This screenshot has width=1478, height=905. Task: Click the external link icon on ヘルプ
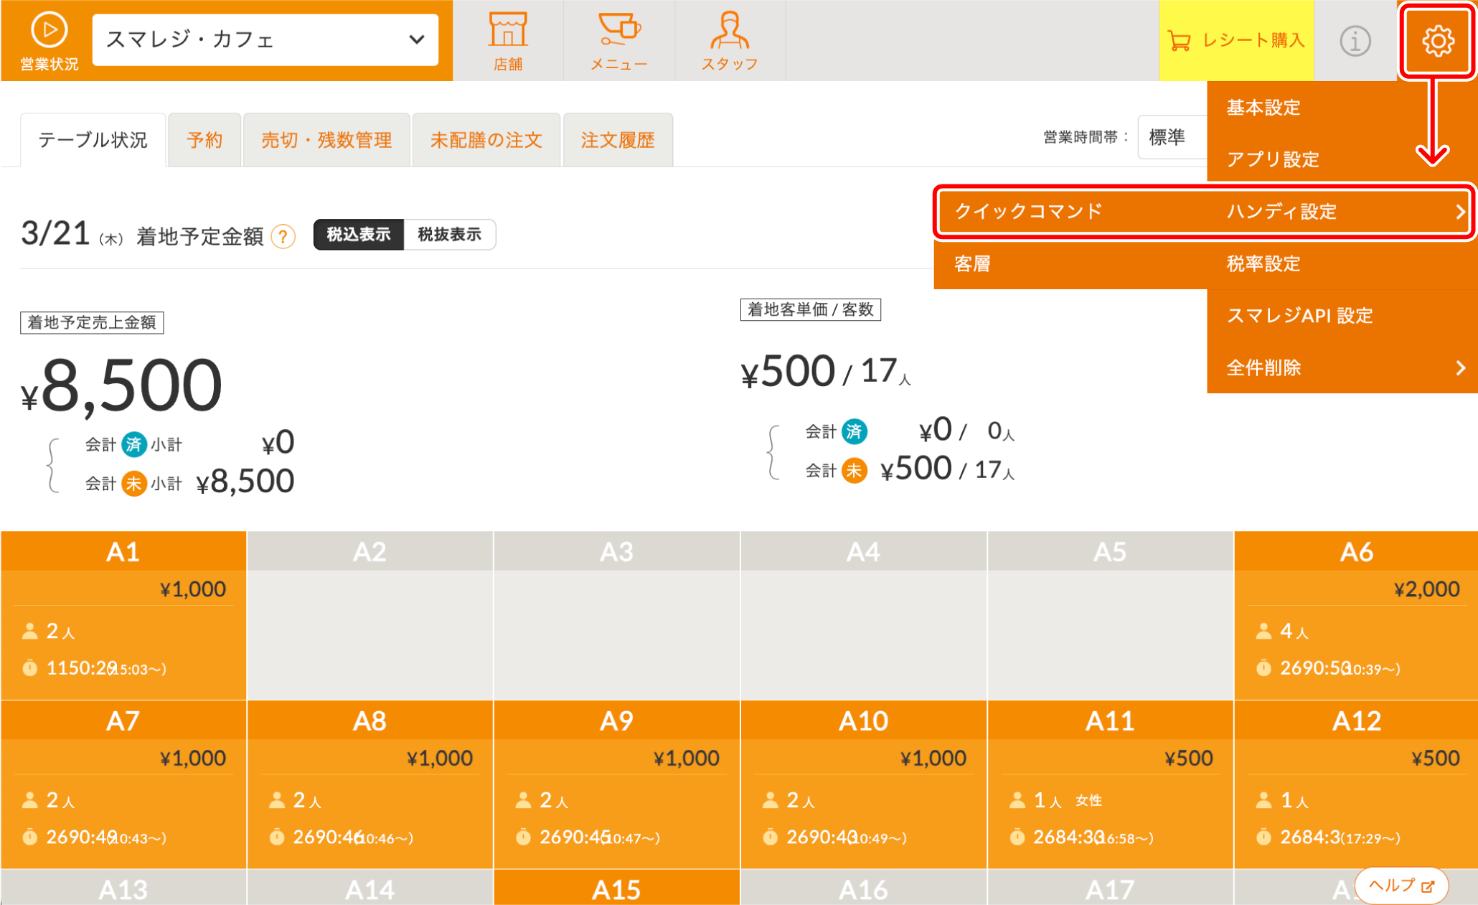[x=1428, y=887]
